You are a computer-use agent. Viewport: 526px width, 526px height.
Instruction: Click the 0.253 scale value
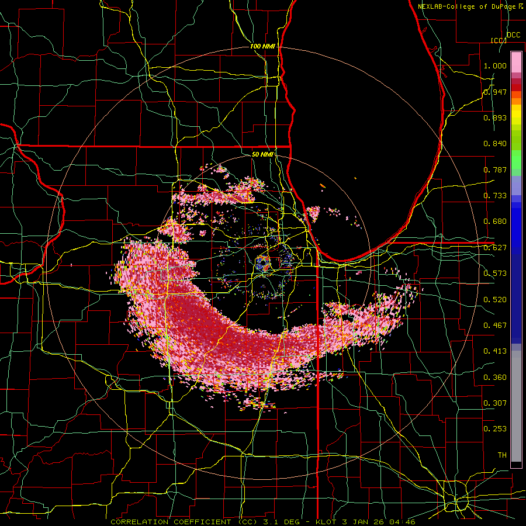[495, 429]
